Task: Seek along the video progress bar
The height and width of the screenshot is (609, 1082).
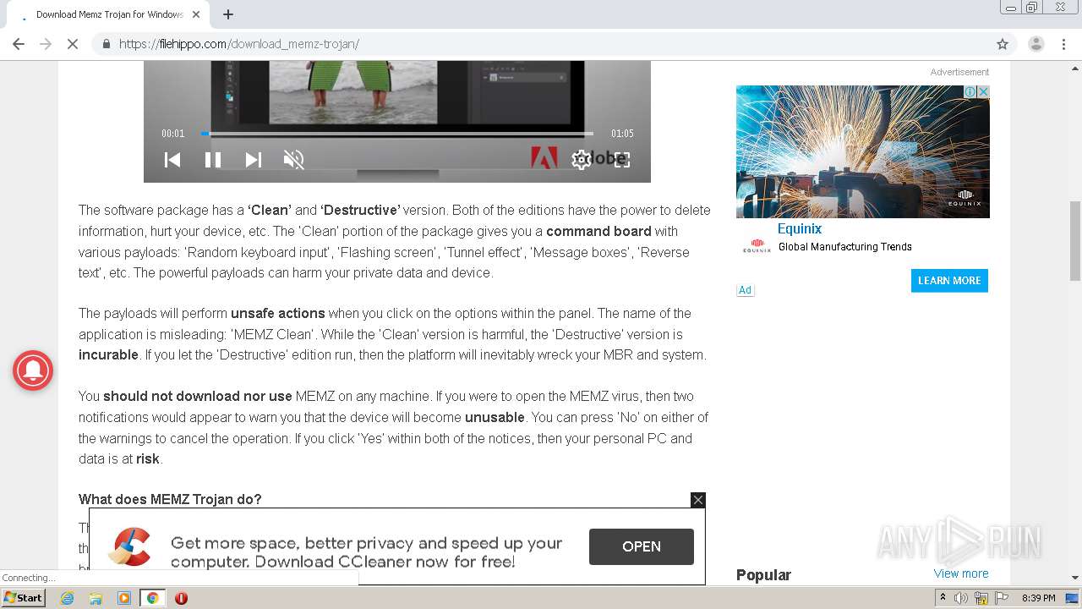Action: tap(397, 133)
